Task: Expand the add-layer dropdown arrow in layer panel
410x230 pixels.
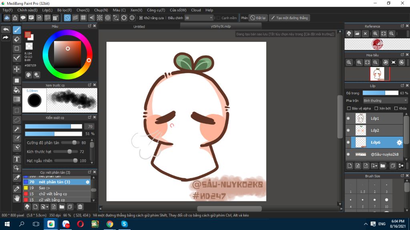Action: coord(376,166)
